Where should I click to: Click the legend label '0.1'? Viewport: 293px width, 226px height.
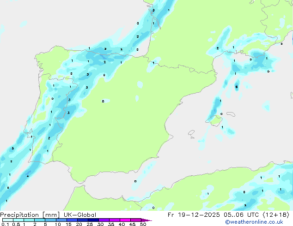click(x=5, y=224)
